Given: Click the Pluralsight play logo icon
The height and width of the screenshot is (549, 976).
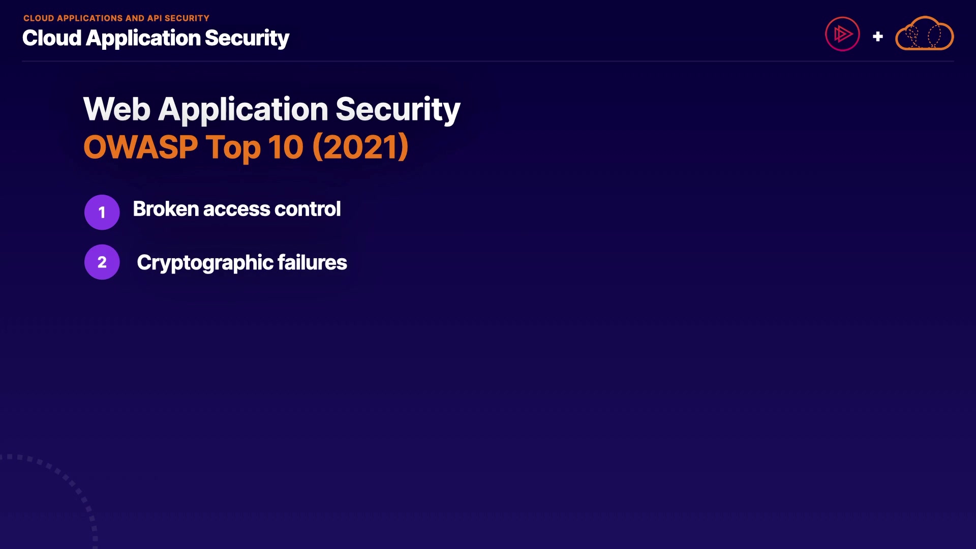Looking at the screenshot, I should 842,35.
